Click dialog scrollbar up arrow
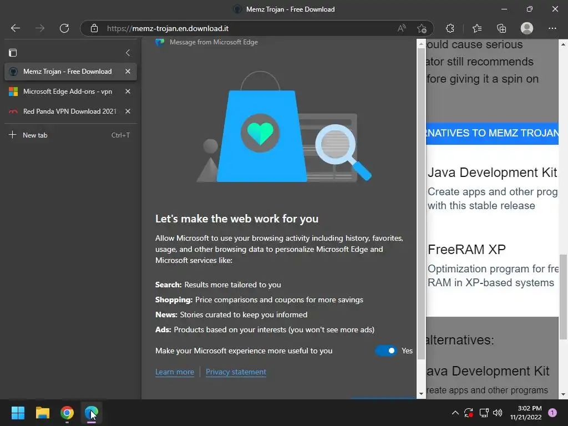Viewport: 568px width, 426px height. pyautogui.click(x=421, y=44)
